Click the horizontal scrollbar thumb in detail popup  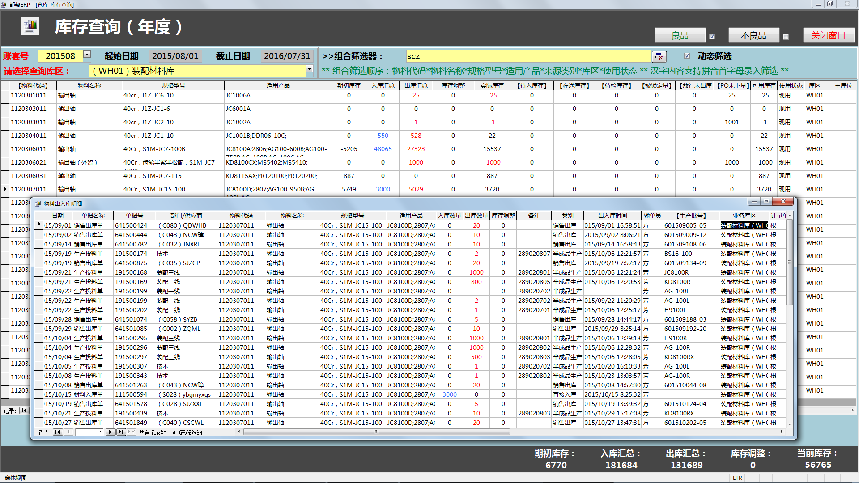[376, 432]
